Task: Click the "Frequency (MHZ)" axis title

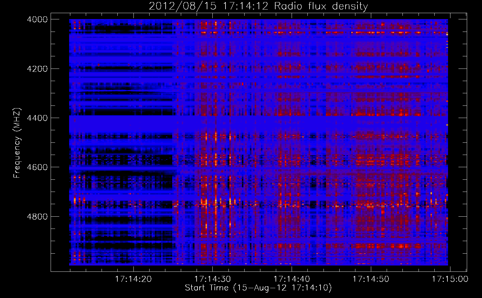Action: (17, 143)
